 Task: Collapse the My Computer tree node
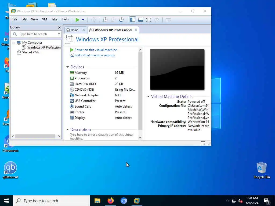tap(14, 43)
